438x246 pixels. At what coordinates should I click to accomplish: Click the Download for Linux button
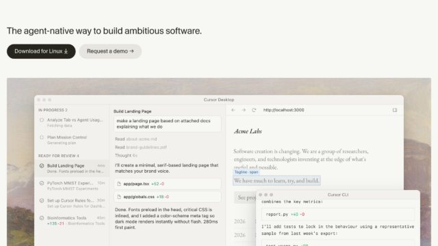[x=41, y=51]
